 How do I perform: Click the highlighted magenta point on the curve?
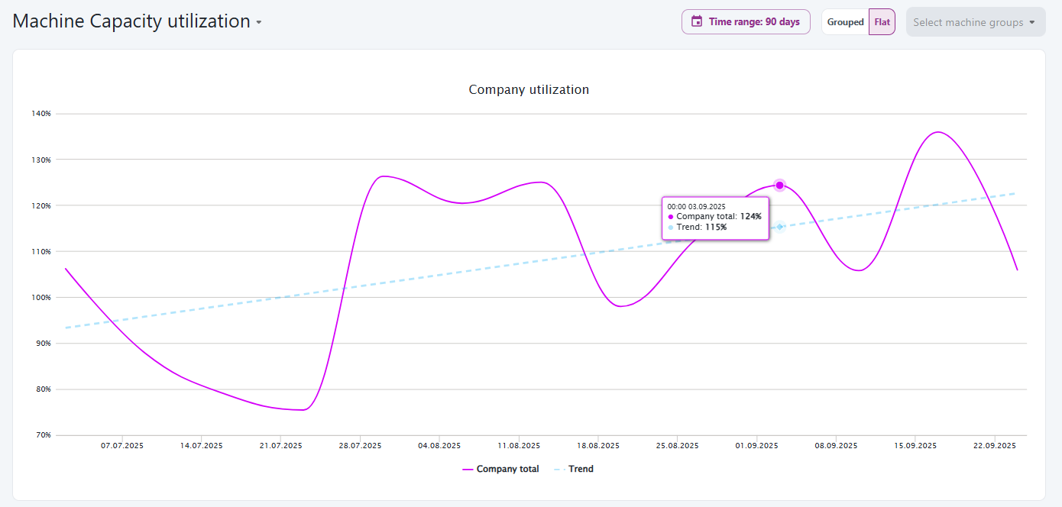pyautogui.click(x=779, y=185)
